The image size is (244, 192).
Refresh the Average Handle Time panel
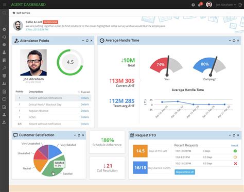coord(234,41)
